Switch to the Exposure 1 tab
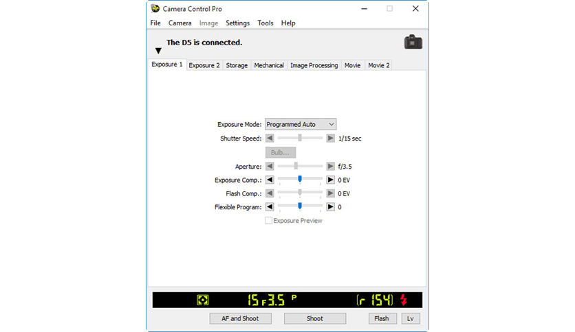Viewport: 575px width, 332px height. coord(167,64)
